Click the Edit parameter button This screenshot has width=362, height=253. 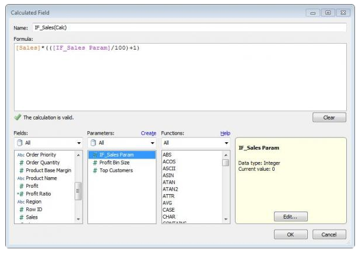[290, 216]
